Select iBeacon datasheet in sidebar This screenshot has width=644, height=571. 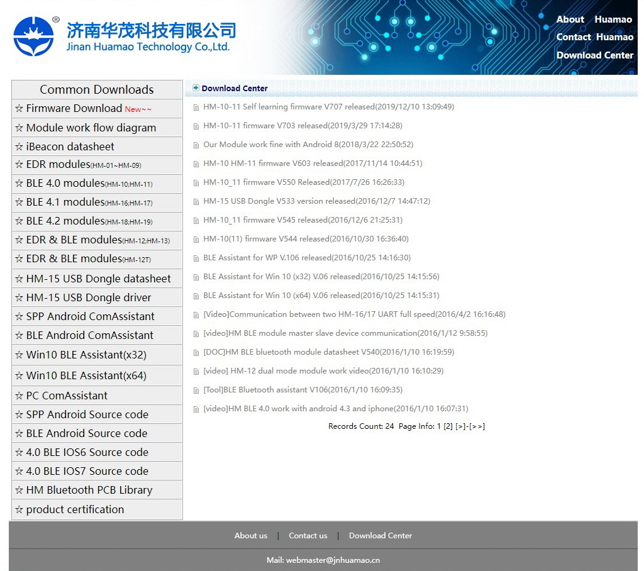tap(70, 147)
